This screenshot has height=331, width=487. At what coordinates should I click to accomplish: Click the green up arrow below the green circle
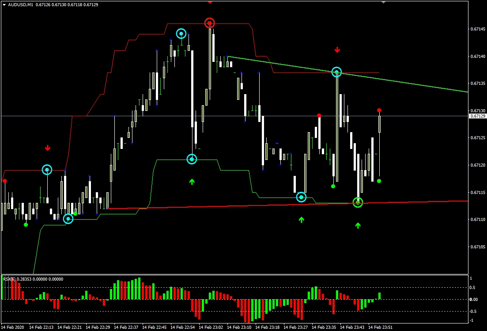[x=358, y=225]
